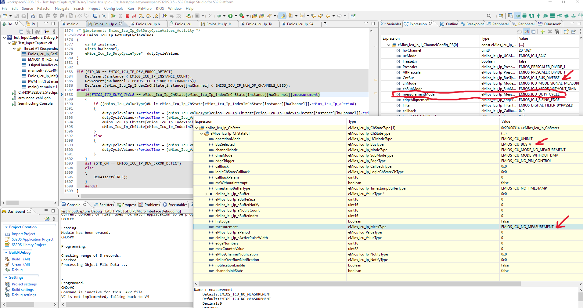583x308 pixels.
Task: Collapse the Thread #1 tree node
Action: click(x=14, y=49)
